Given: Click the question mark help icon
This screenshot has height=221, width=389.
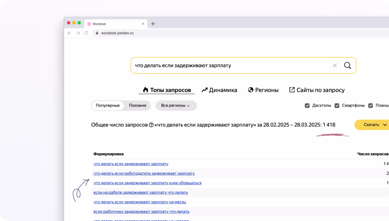Looking at the screenshot, I should point(151,125).
